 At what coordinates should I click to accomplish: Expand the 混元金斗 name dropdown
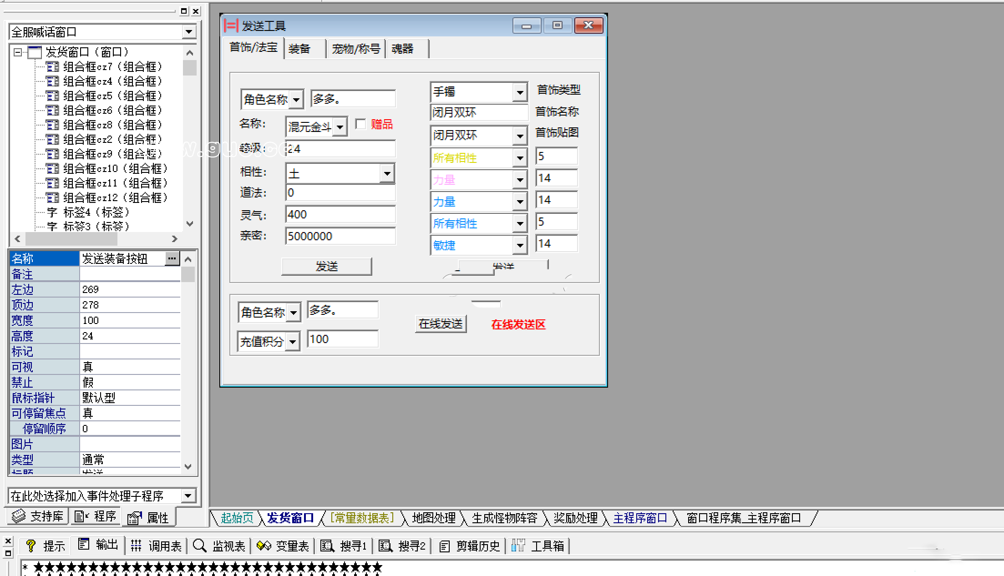coord(340,127)
